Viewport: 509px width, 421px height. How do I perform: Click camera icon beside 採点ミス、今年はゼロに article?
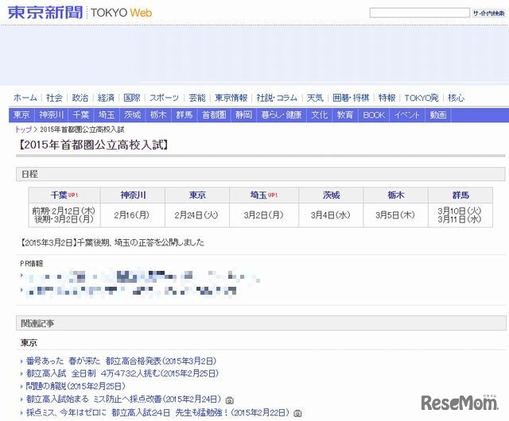pos(297,414)
